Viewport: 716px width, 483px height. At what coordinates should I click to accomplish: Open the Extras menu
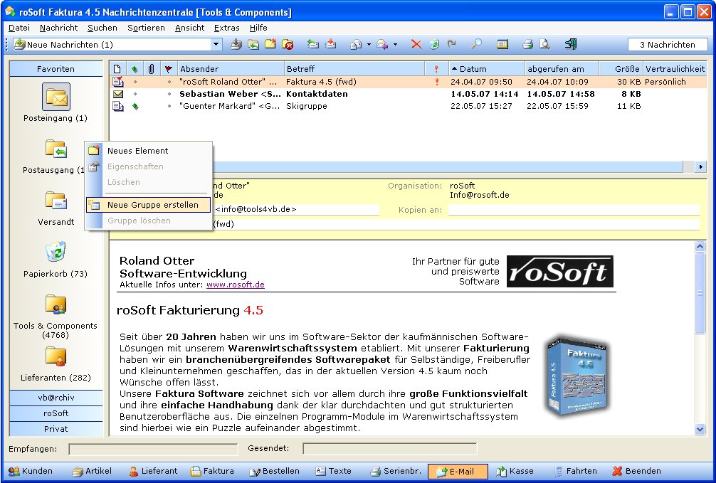pos(226,28)
